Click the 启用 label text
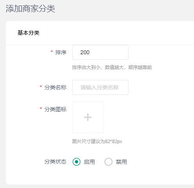Image resolution: width=194 pixels, height=188 pixels. (89, 162)
